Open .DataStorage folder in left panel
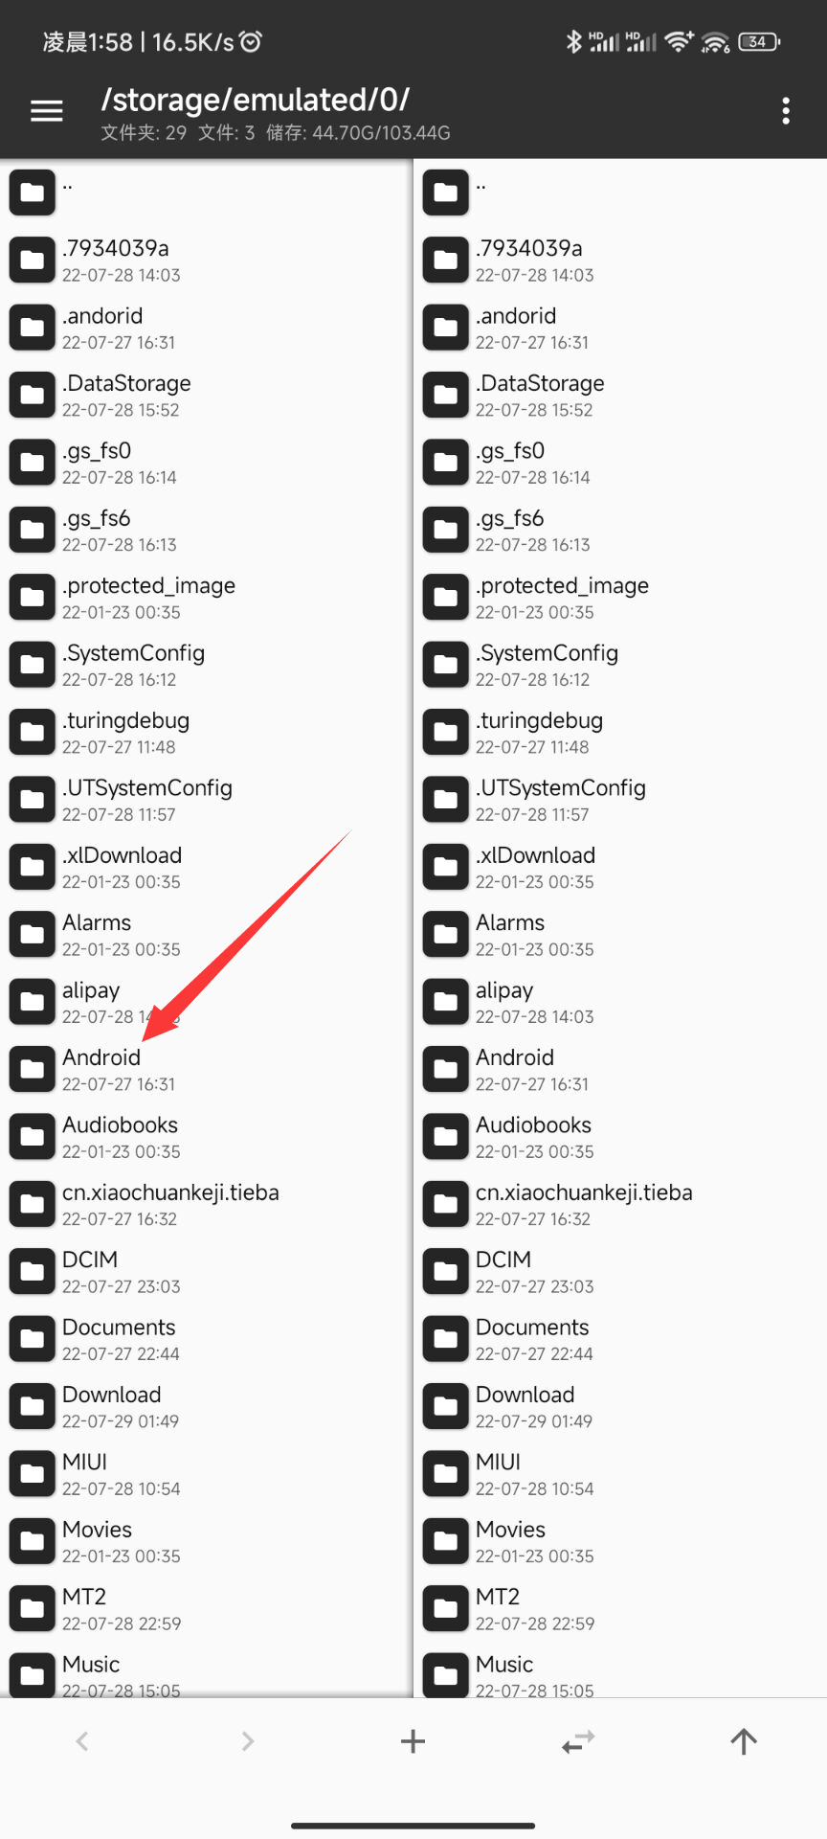 (x=206, y=395)
